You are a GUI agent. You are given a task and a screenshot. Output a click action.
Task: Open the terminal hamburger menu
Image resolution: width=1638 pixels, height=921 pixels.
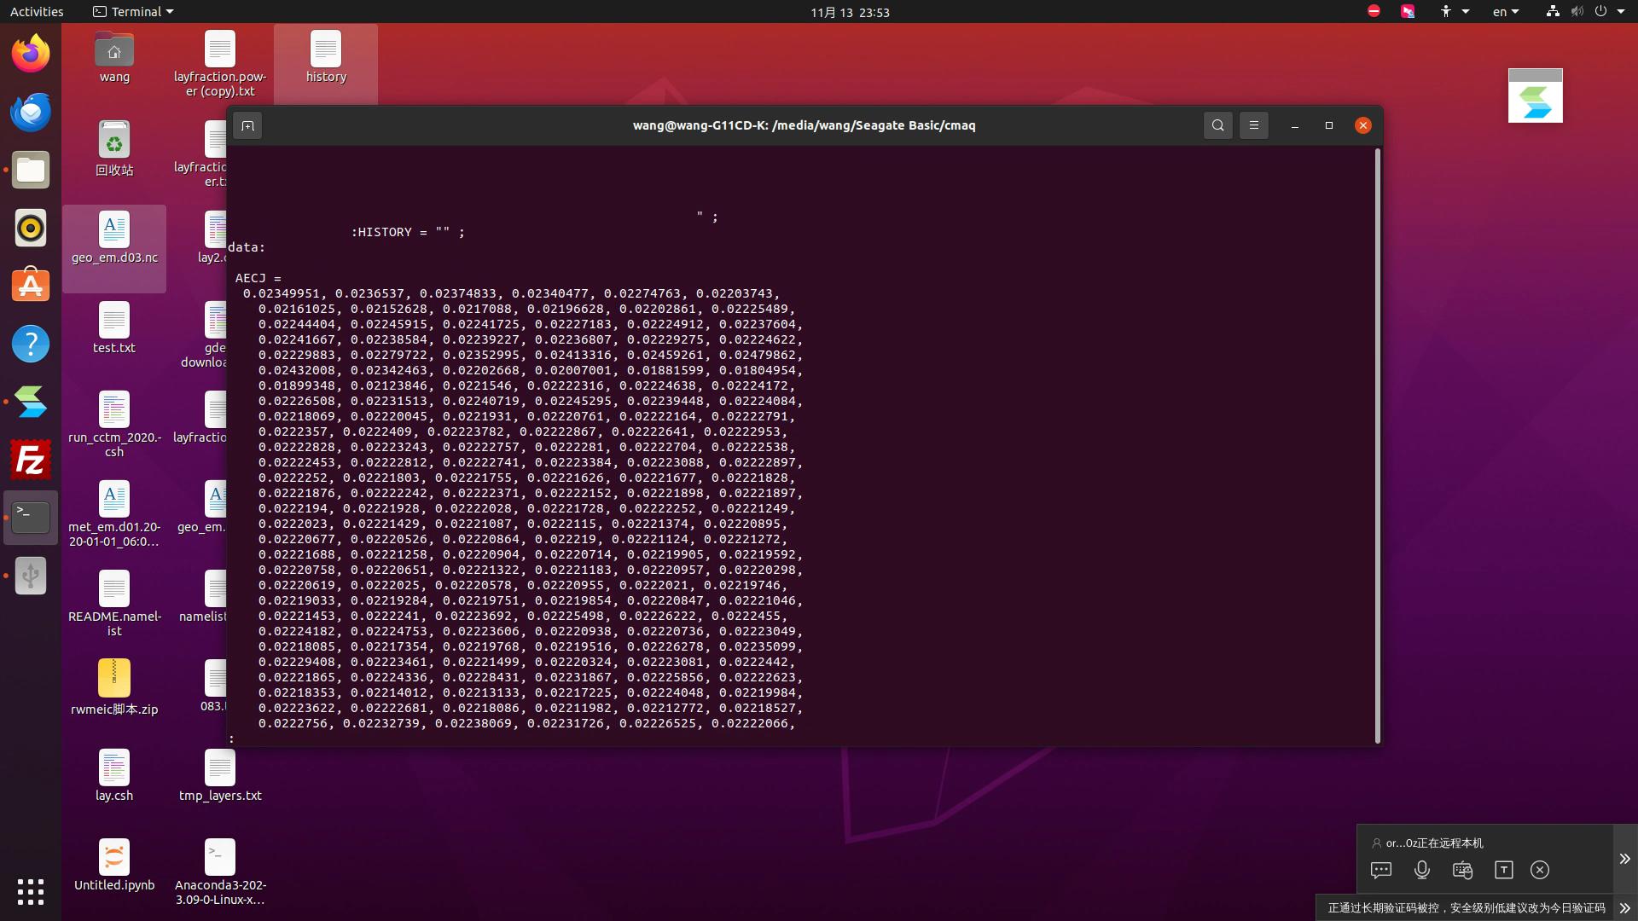pos(1253,125)
